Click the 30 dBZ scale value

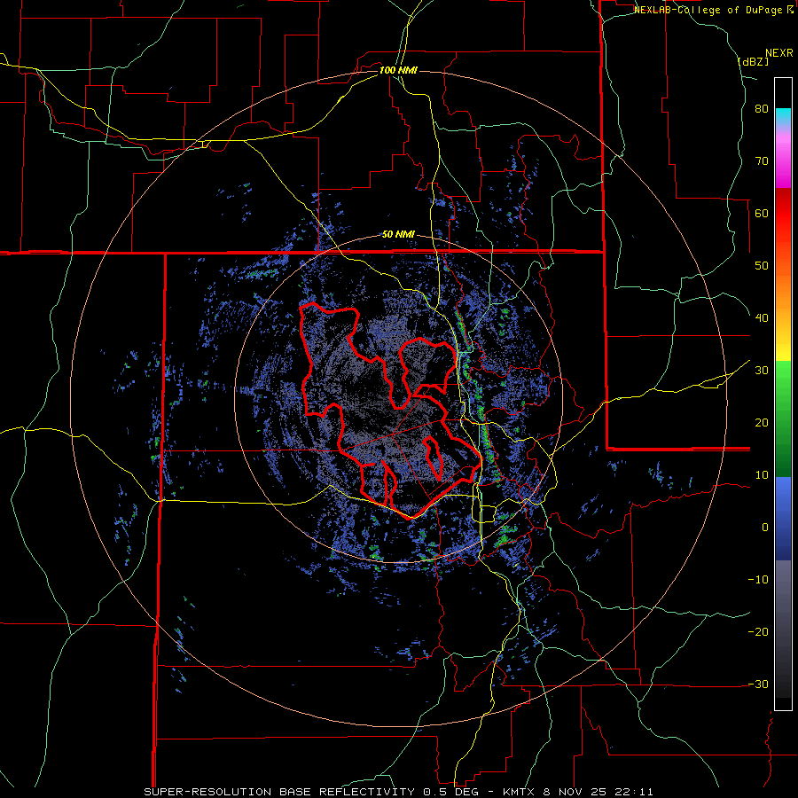(x=762, y=371)
